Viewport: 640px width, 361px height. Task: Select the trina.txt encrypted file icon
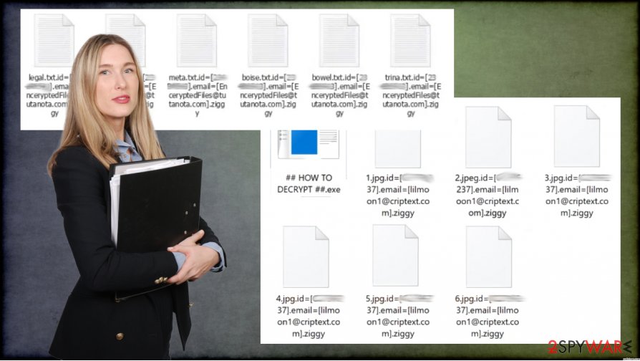(x=410, y=40)
